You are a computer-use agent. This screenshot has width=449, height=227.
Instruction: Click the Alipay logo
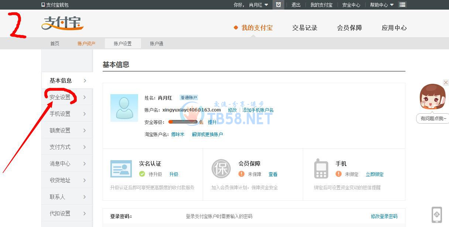[62, 23]
